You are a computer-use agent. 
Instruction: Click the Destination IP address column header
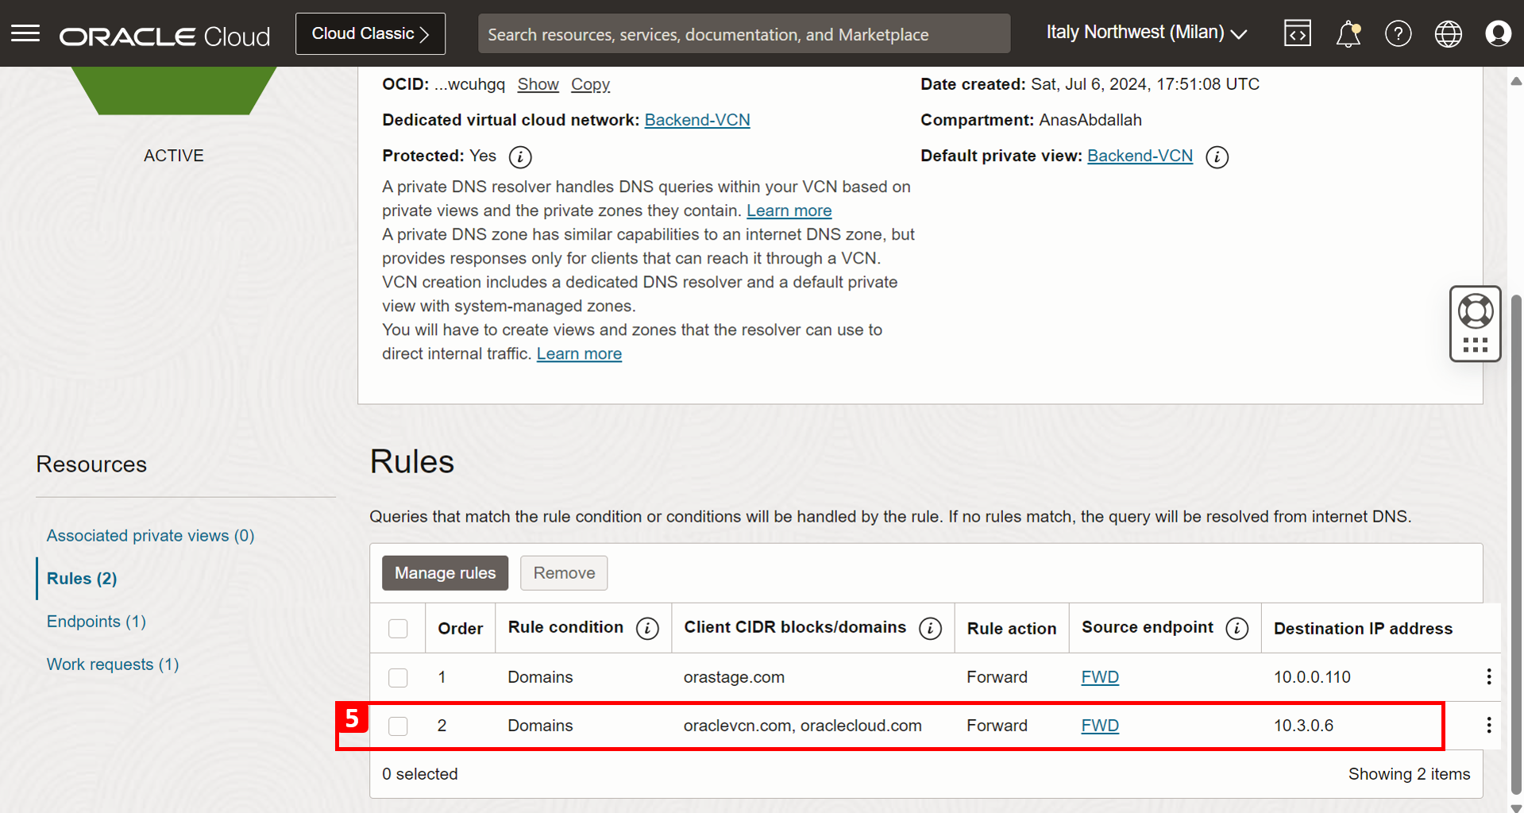[x=1363, y=628]
